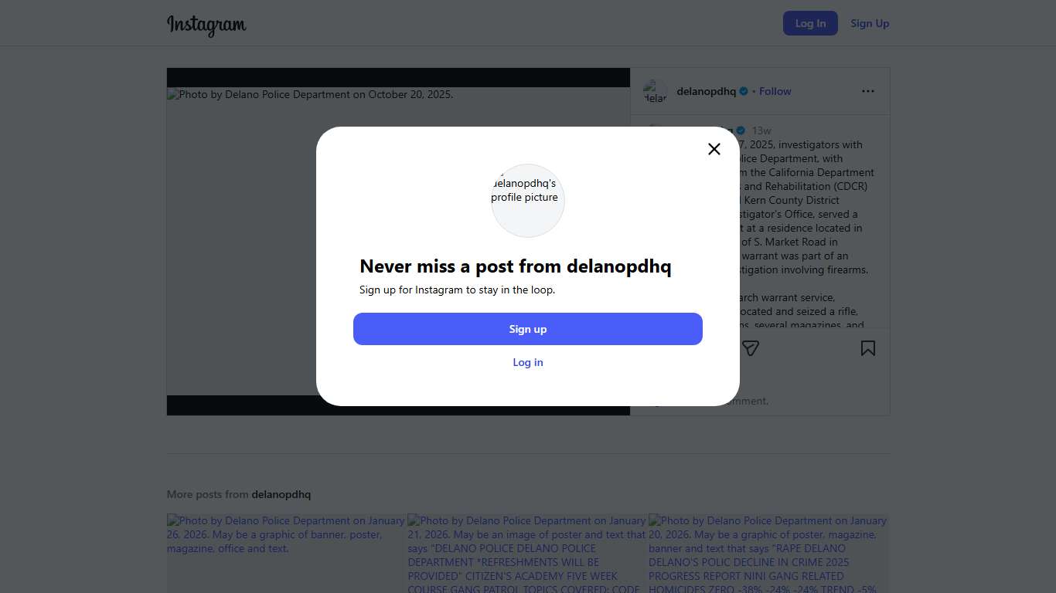Click the profile picture in the popup
Screen dimensions: 1056x593
click(x=528, y=200)
